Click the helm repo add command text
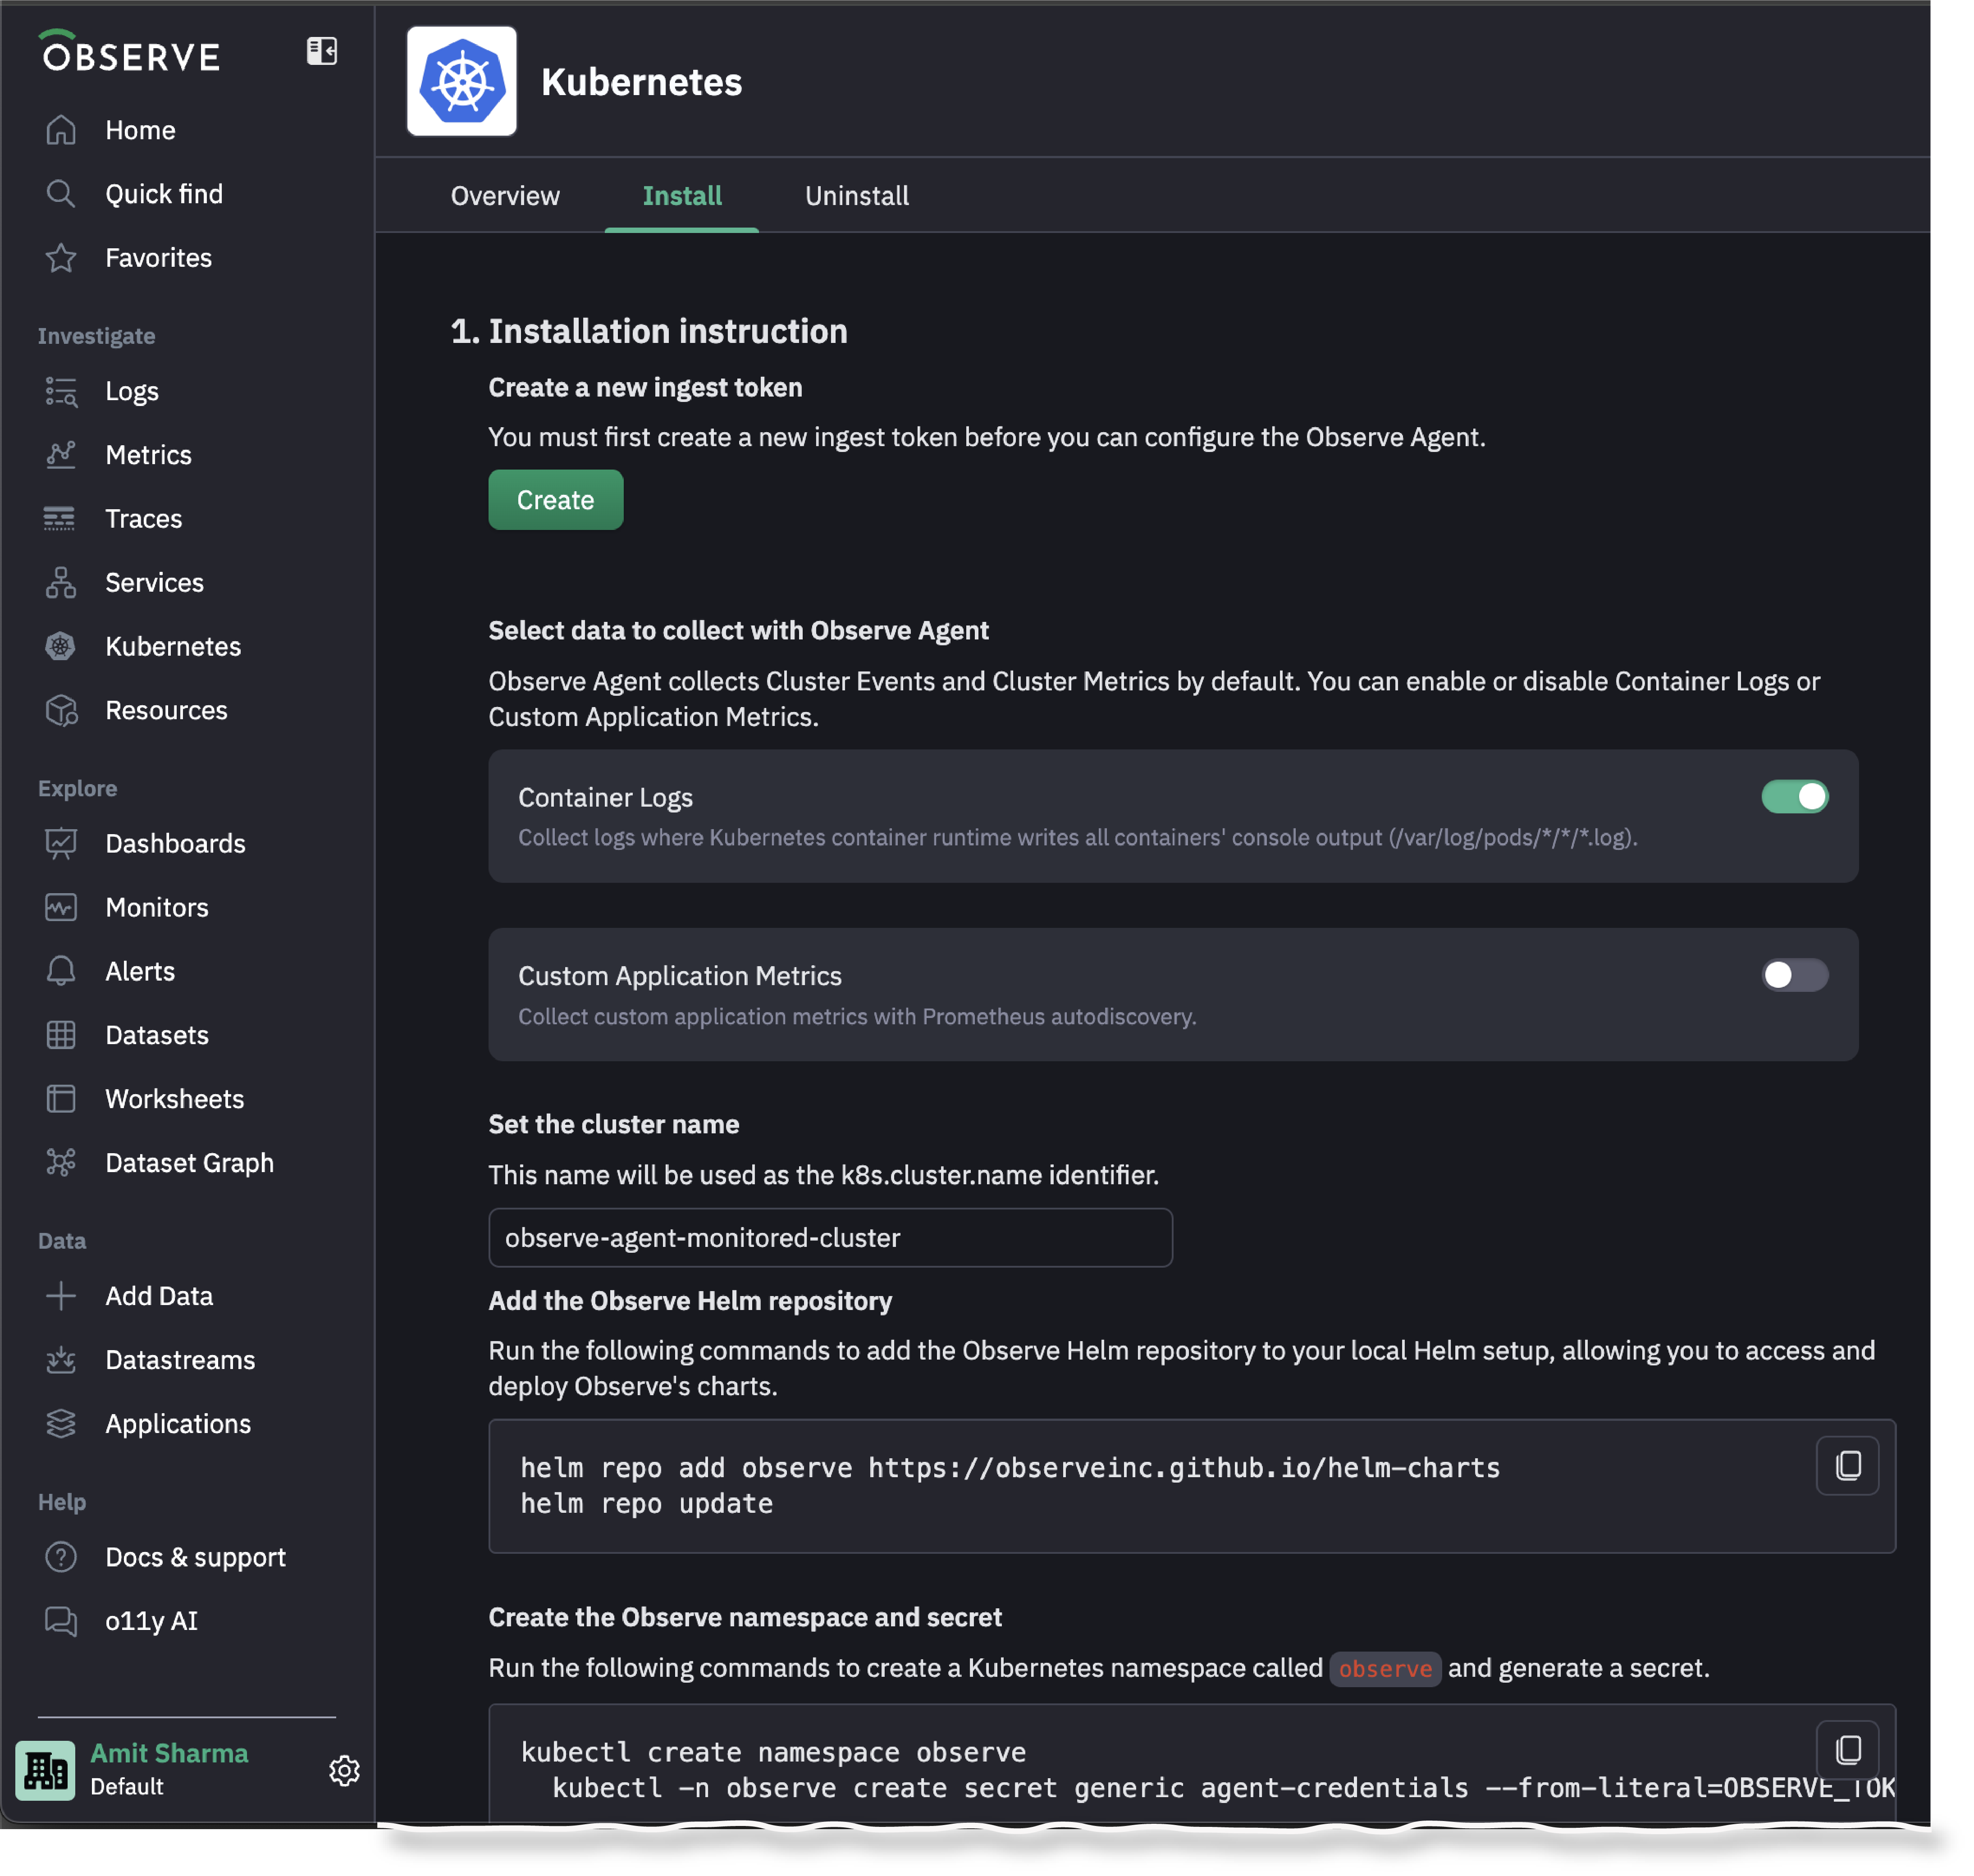Screen dimensions: 1974x1876 click(1011, 1468)
